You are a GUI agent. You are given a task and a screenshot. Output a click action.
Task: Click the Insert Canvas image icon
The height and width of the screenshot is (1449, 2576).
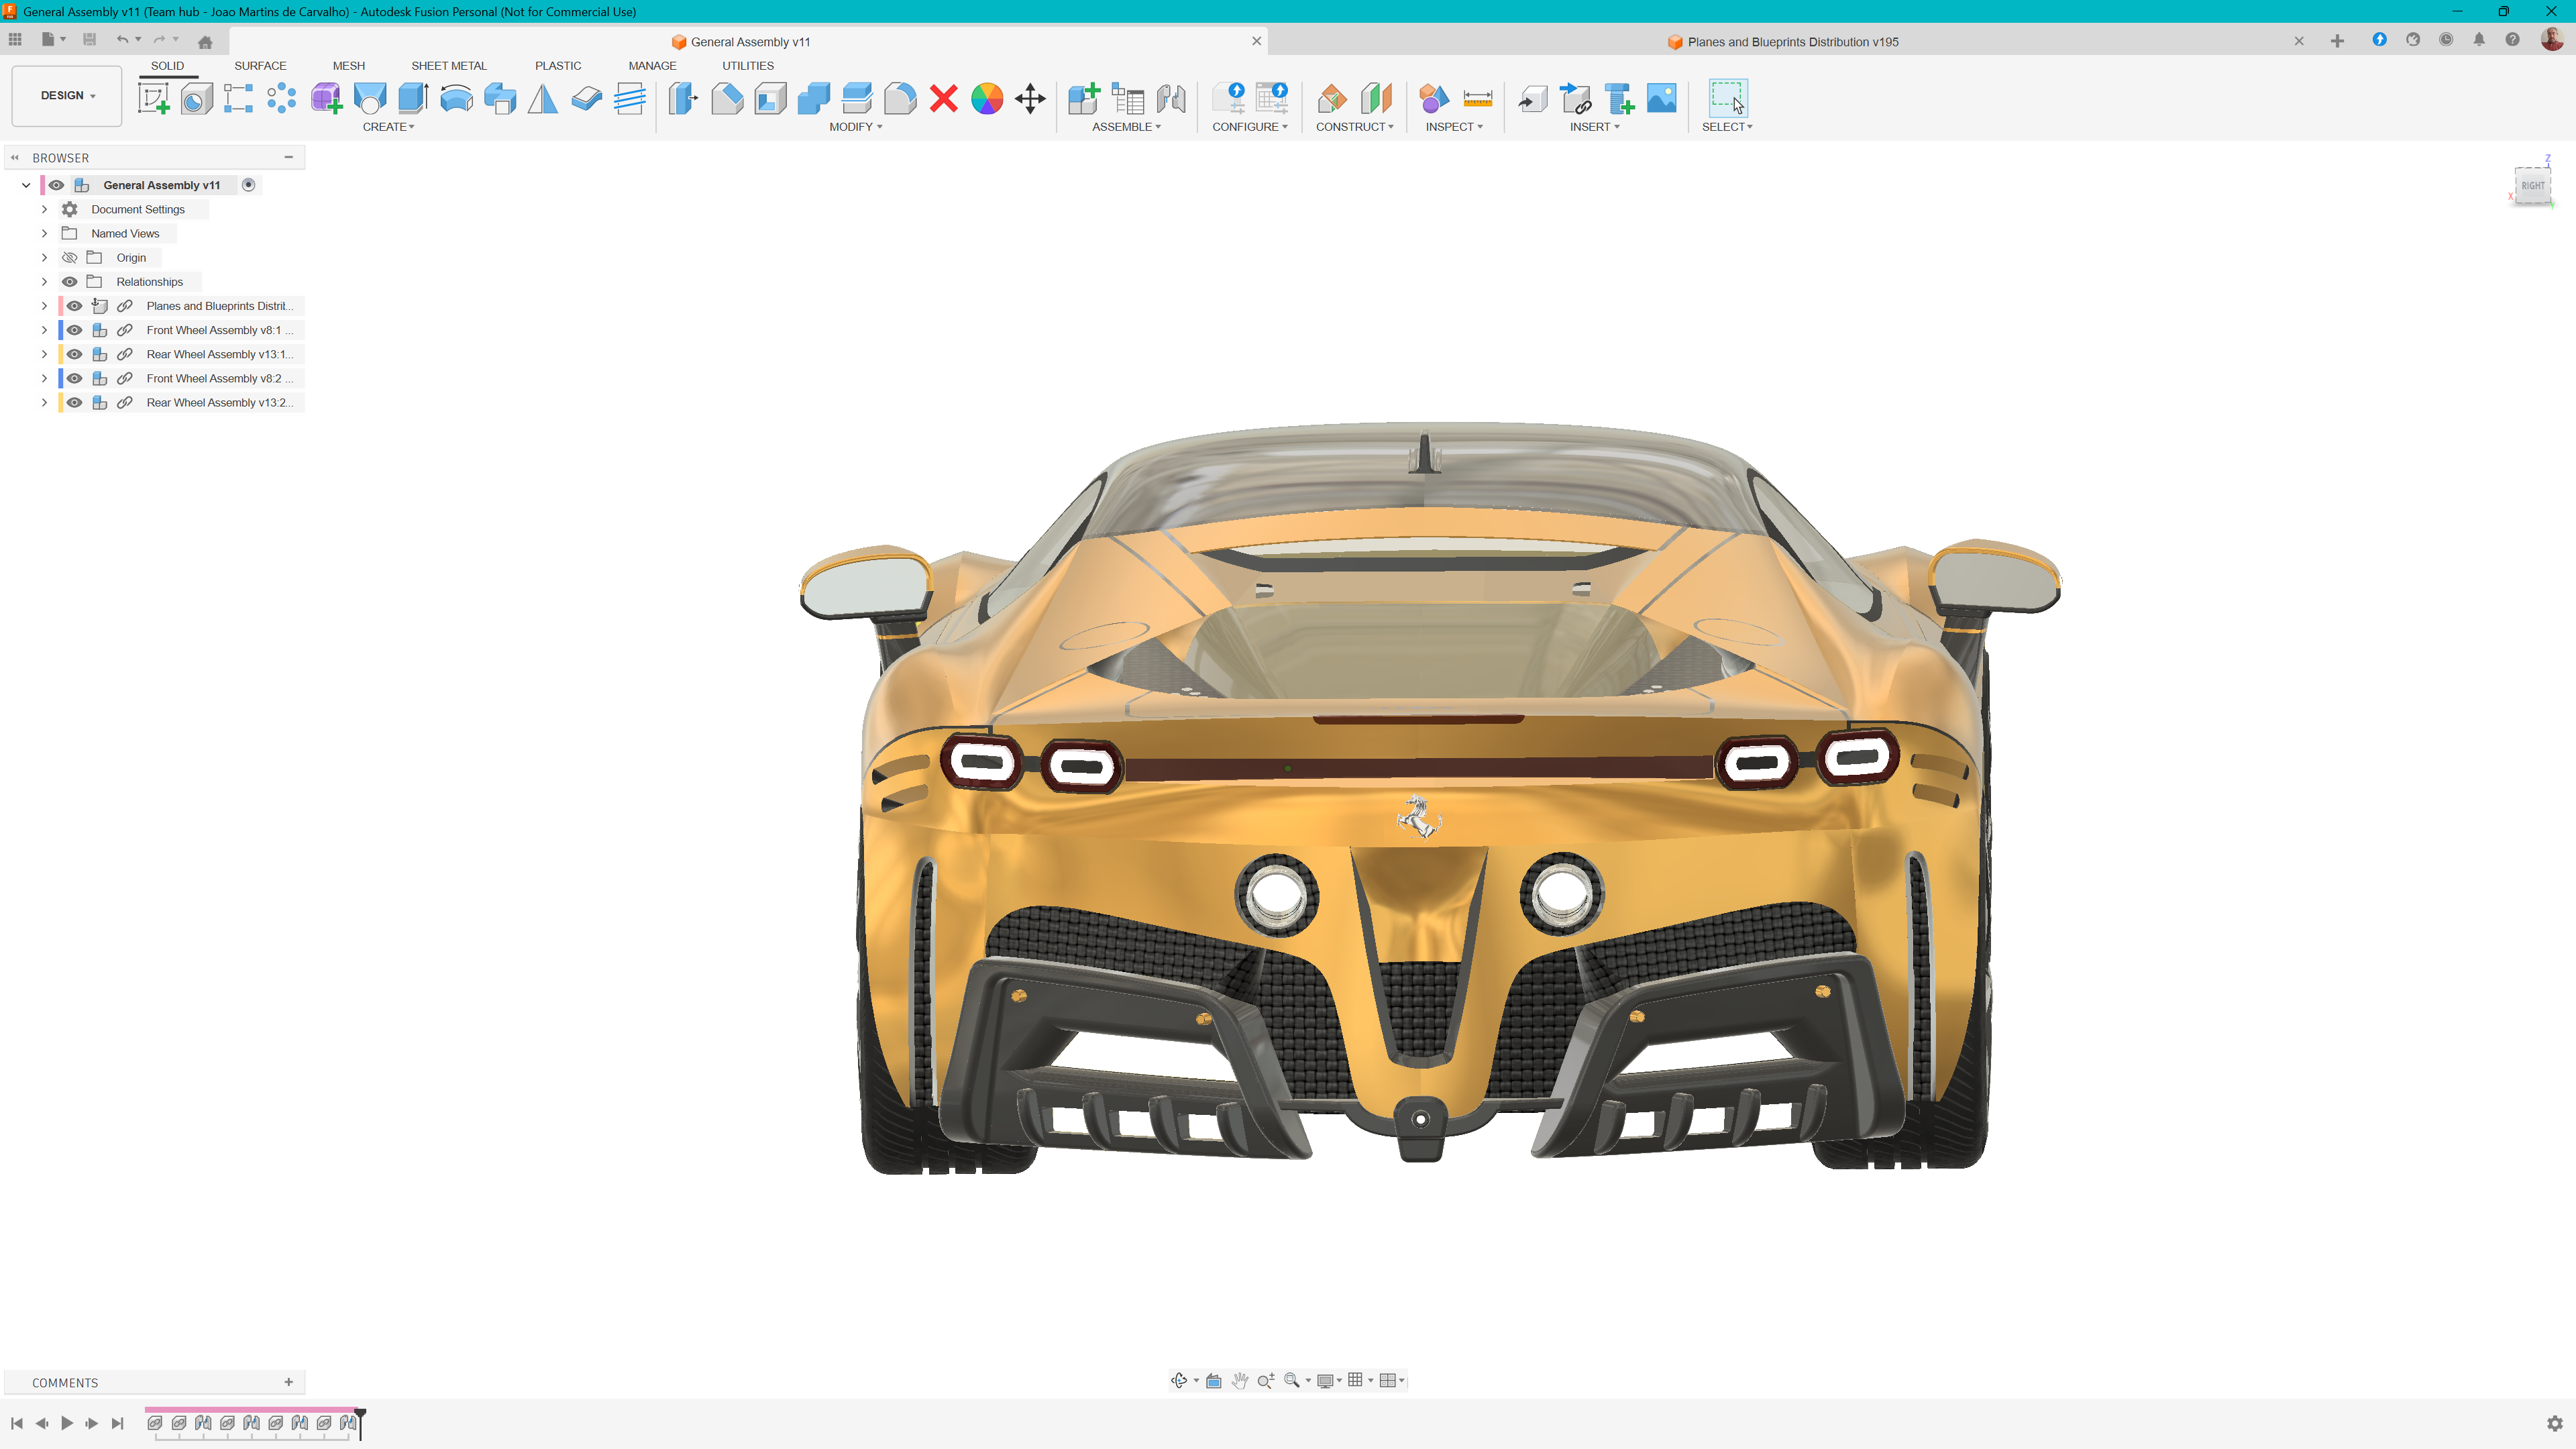[x=1661, y=98]
